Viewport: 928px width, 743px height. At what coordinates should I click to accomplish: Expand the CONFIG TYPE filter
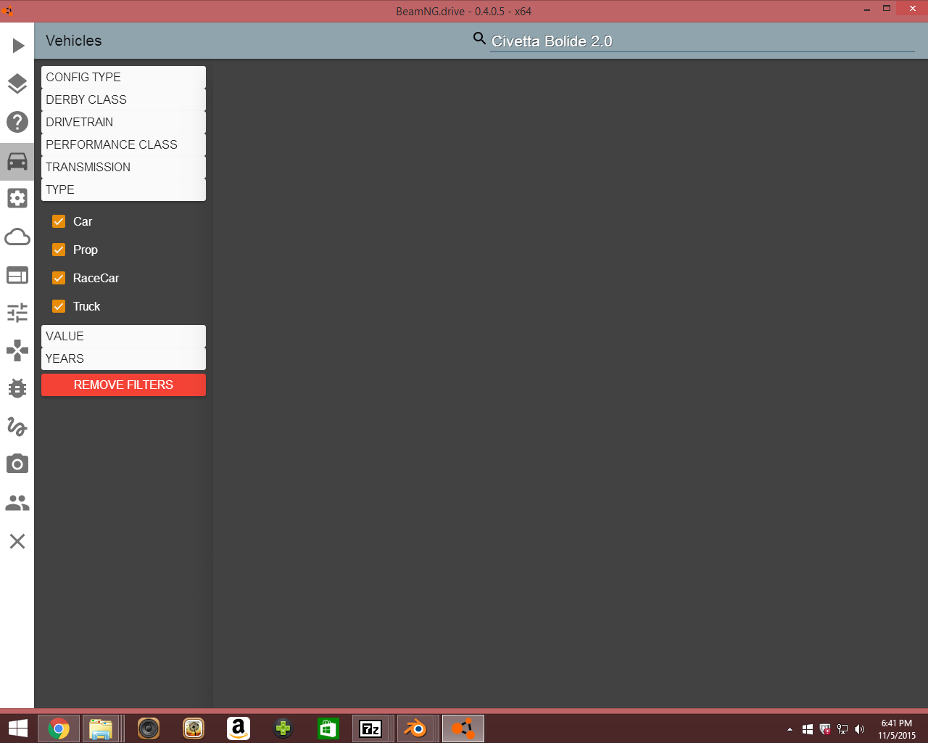click(123, 77)
